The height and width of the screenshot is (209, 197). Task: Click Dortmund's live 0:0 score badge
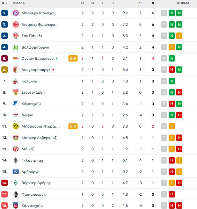[x=73, y=126]
